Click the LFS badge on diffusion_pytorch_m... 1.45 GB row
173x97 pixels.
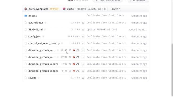76,50
